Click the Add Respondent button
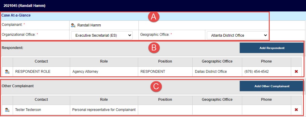This screenshot has width=306, height=117. pyautogui.click(x=272, y=48)
